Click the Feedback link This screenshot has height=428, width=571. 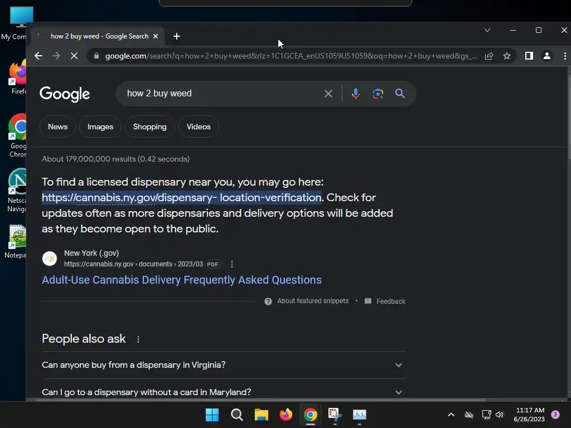click(391, 301)
